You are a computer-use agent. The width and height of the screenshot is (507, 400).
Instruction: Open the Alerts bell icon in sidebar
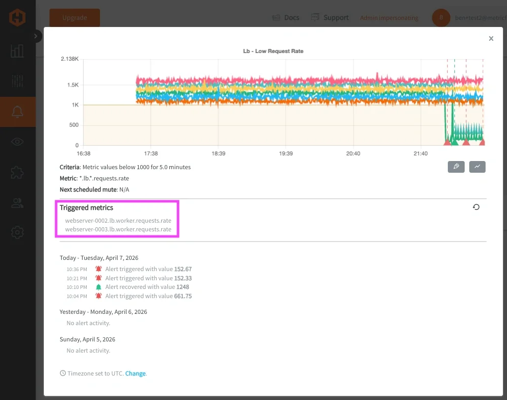pyautogui.click(x=17, y=112)
